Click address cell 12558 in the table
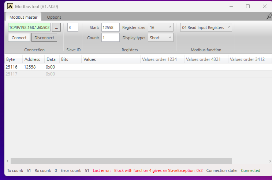The width and height of the screenshot is (272, 180). pos(30,67)
